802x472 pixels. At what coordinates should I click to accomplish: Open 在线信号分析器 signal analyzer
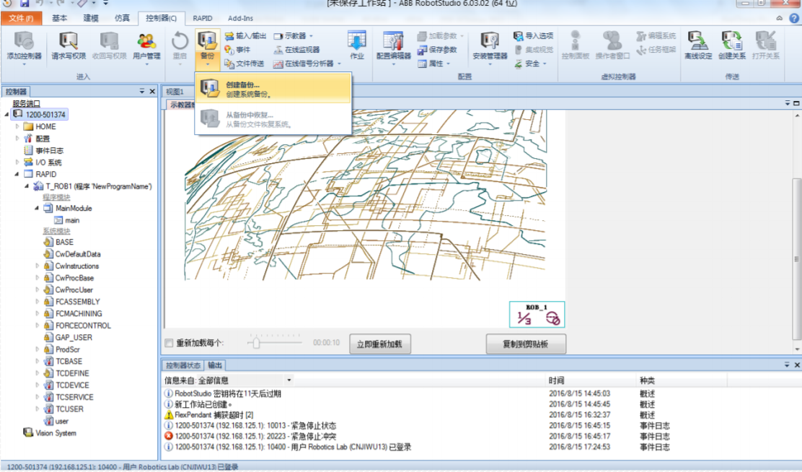click(307, 64)
